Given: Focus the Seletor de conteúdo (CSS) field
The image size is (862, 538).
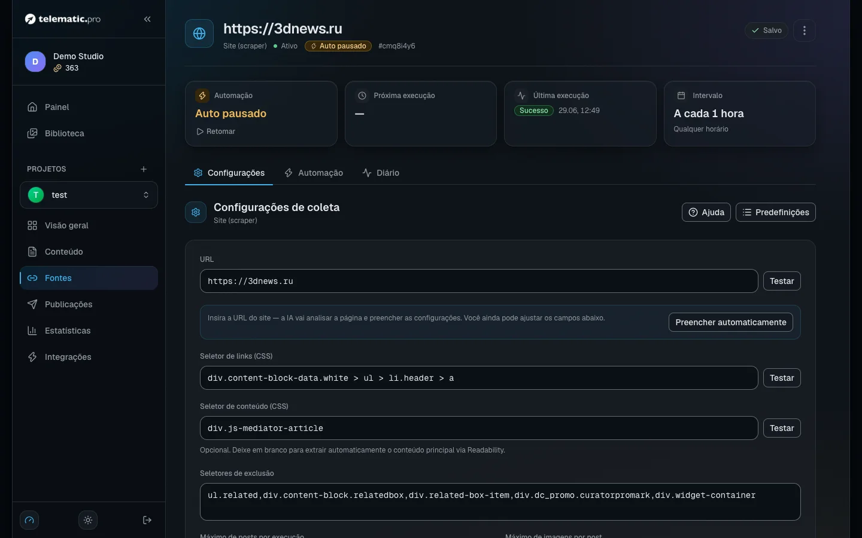Looking at the screenshot, I should [x=479, y=428].
